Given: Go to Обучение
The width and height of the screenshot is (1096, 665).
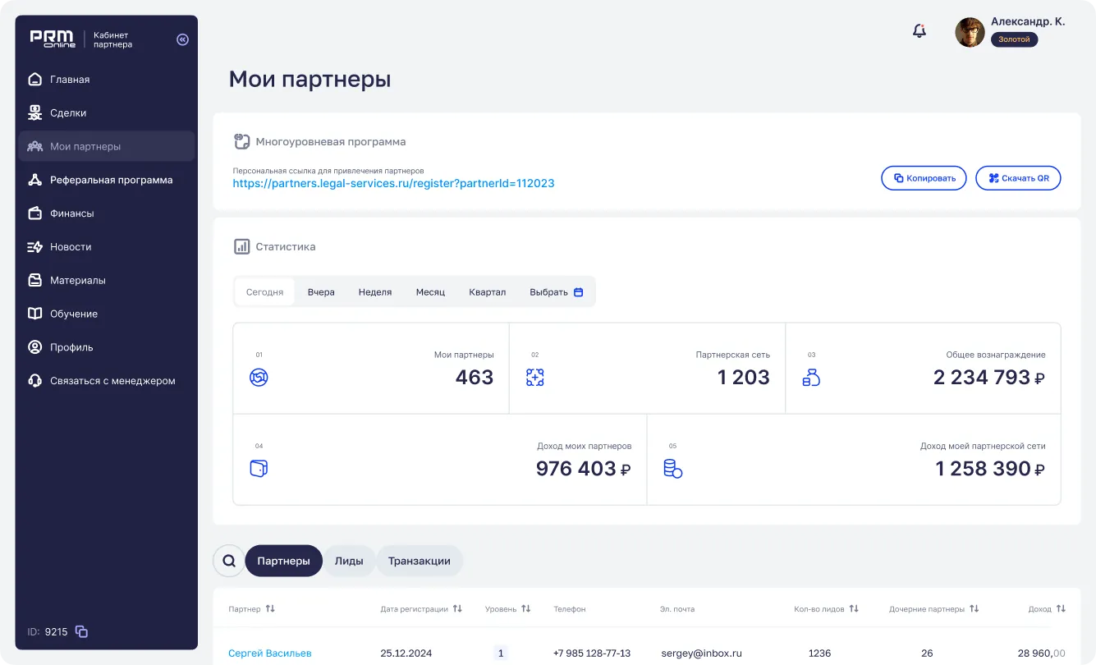Looking at the screenshot, I should pos(107,314).
